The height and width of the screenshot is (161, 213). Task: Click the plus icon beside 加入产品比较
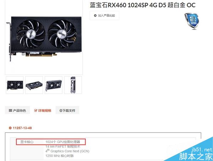click(95, 16)
